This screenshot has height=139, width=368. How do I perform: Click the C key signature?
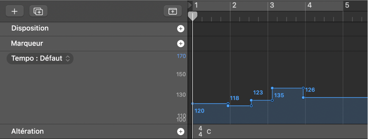(x=209, y=132)
